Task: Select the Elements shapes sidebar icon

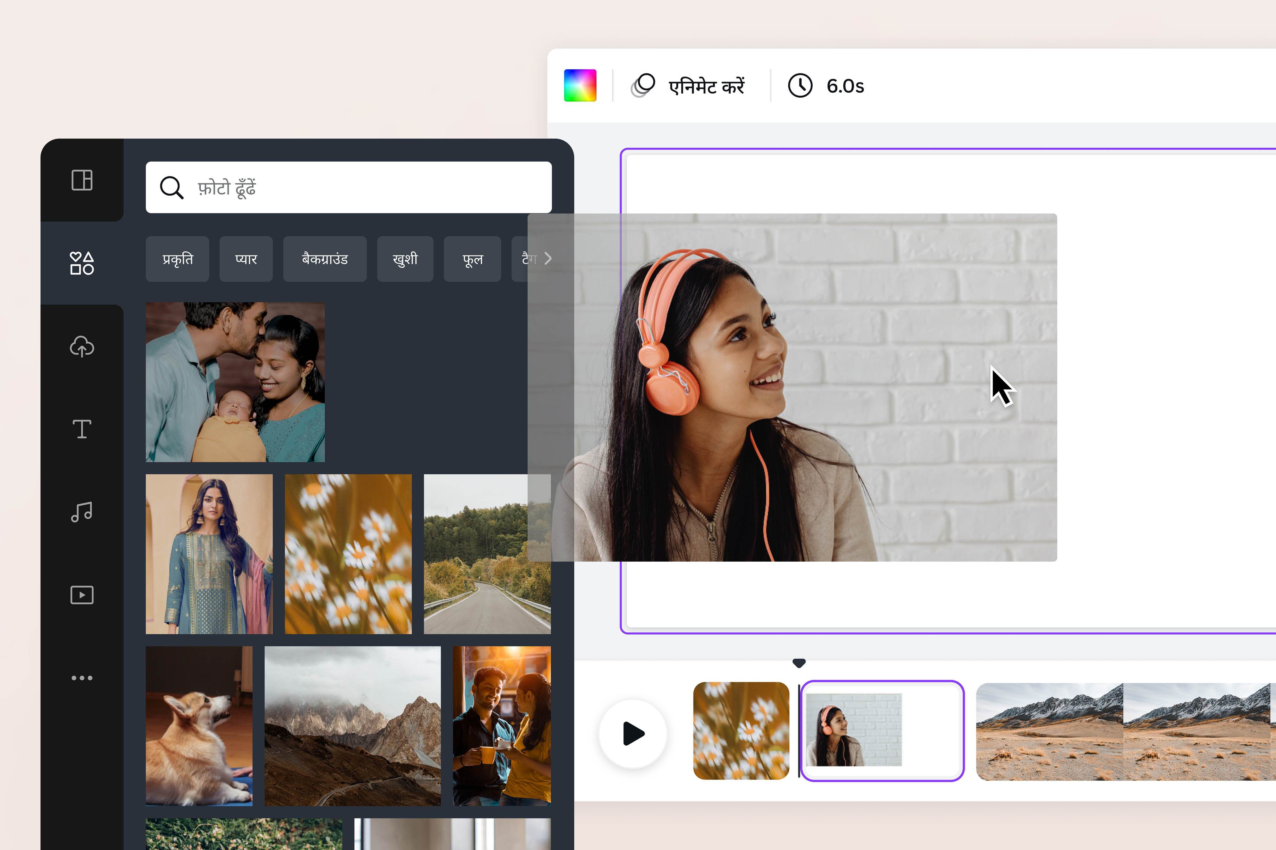Action: [82, 263]
